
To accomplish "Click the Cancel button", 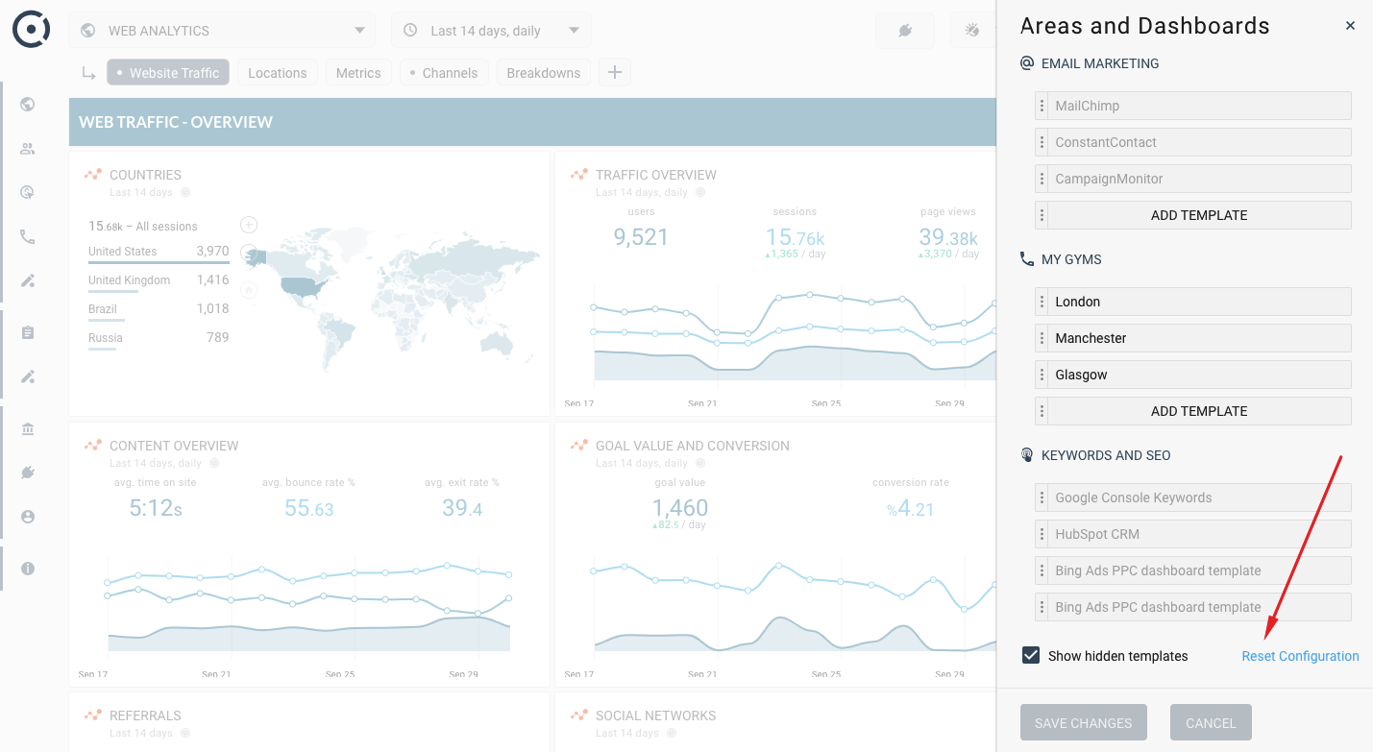I will (1211, 723).
